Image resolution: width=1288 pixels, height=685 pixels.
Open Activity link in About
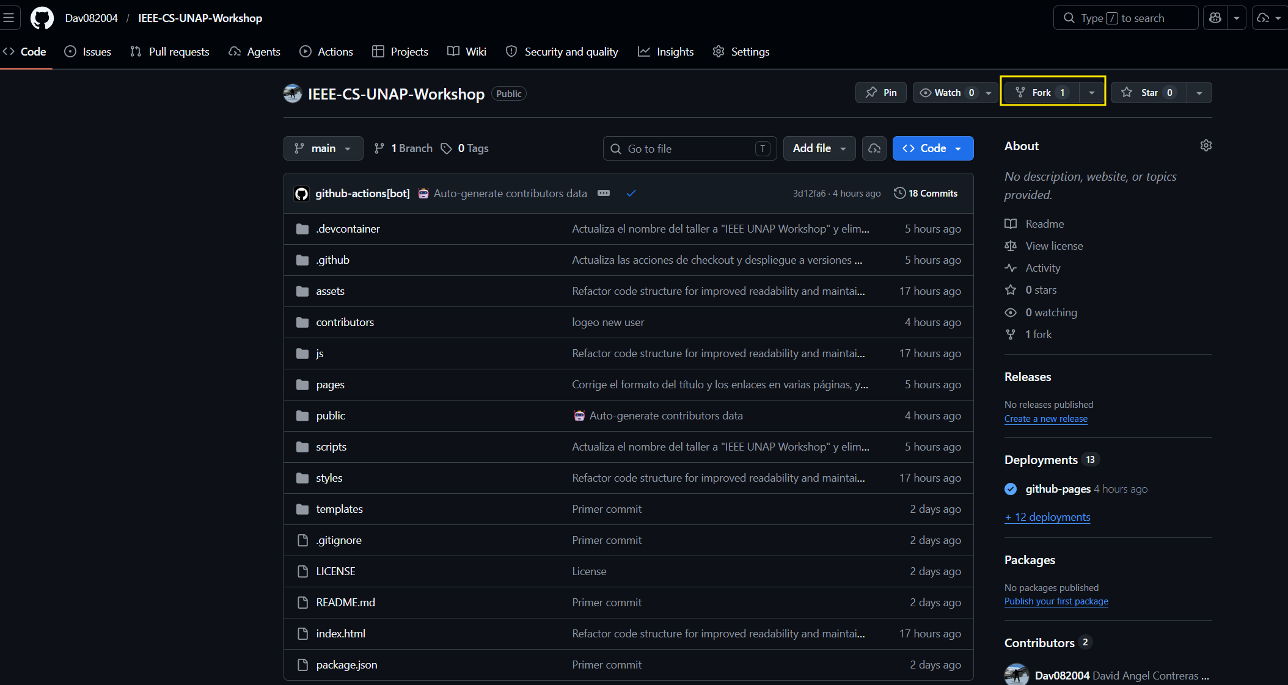pyautogui.click(x=1043, y=268)
